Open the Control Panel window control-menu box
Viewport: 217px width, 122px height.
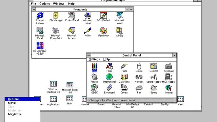point(89,55)
